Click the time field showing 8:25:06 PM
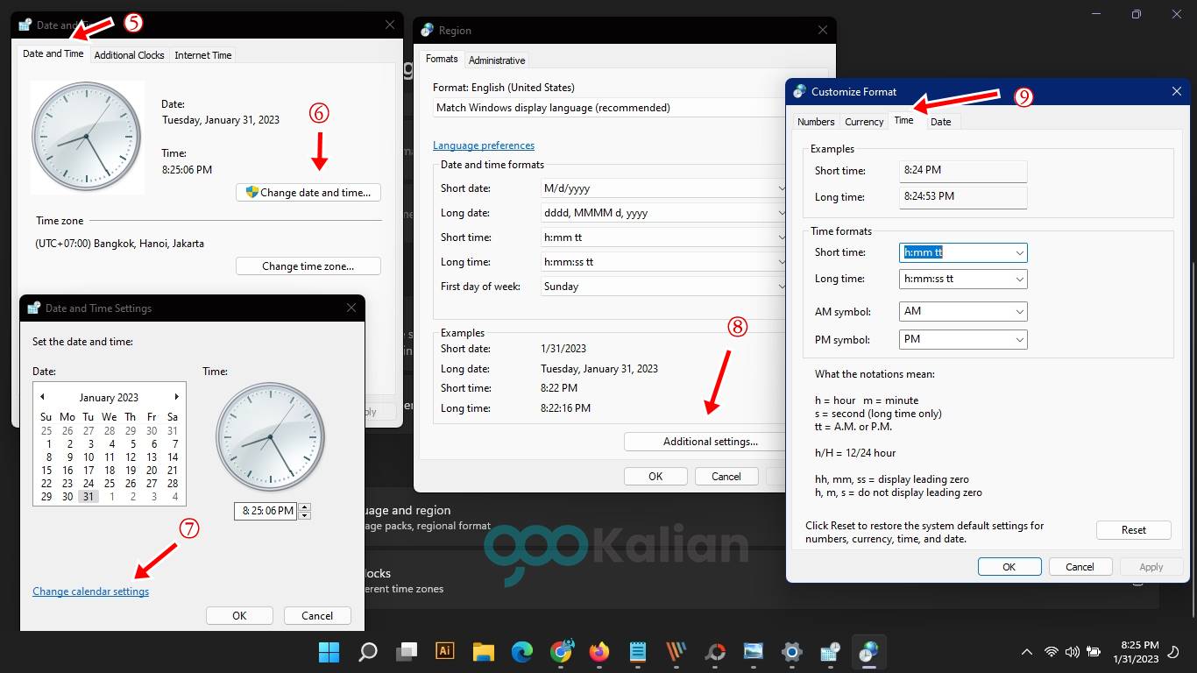This screenshot has width=1197, height=673. 266,510
